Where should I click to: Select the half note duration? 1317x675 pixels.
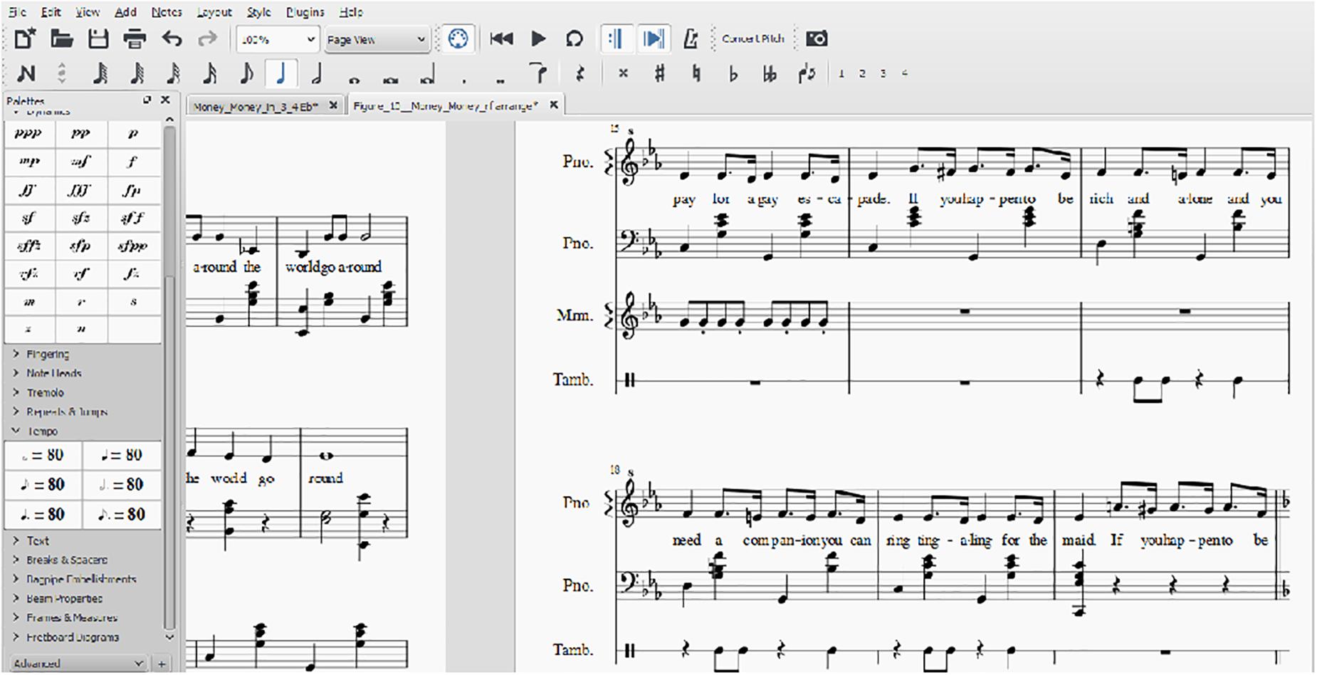point(317,73)
